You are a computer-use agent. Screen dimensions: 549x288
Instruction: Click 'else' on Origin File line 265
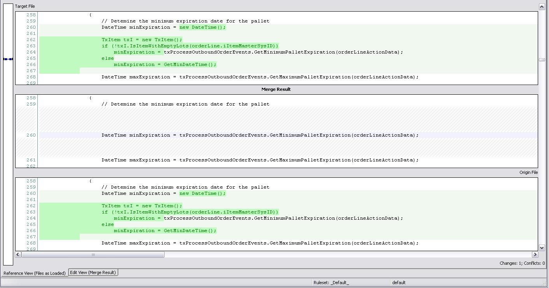point(108,224)
